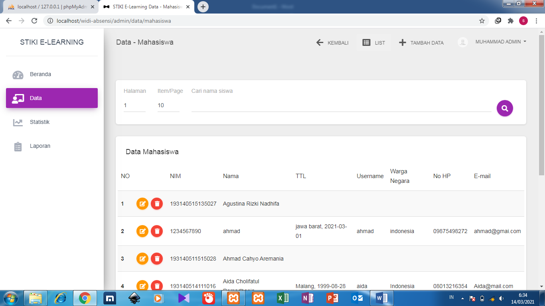The width and height of the screenshot is (545, 306).
Task: Click the page vertical scrollbar
Action: click(x=541, y=105)
